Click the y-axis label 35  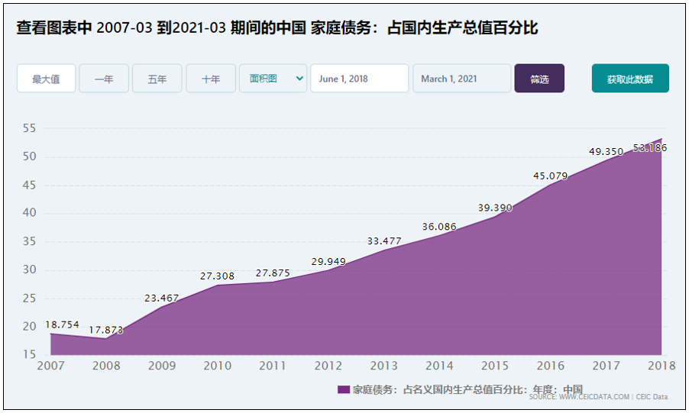[x=30, y=241]
